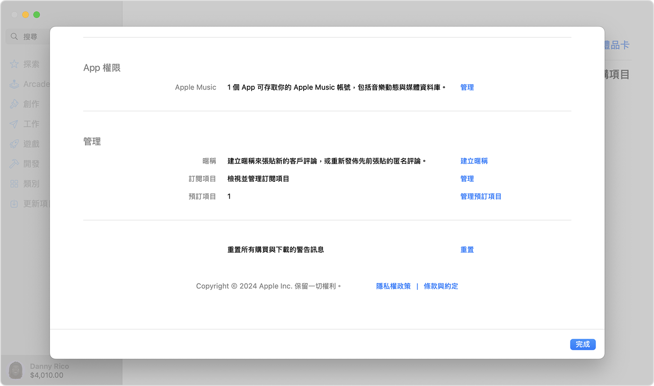Click the 建立暱稱 link

474,161
